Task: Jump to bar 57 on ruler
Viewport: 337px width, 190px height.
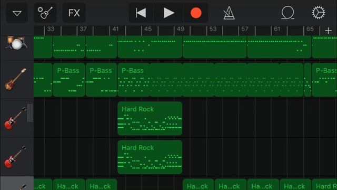Action: tap(245, 29)
